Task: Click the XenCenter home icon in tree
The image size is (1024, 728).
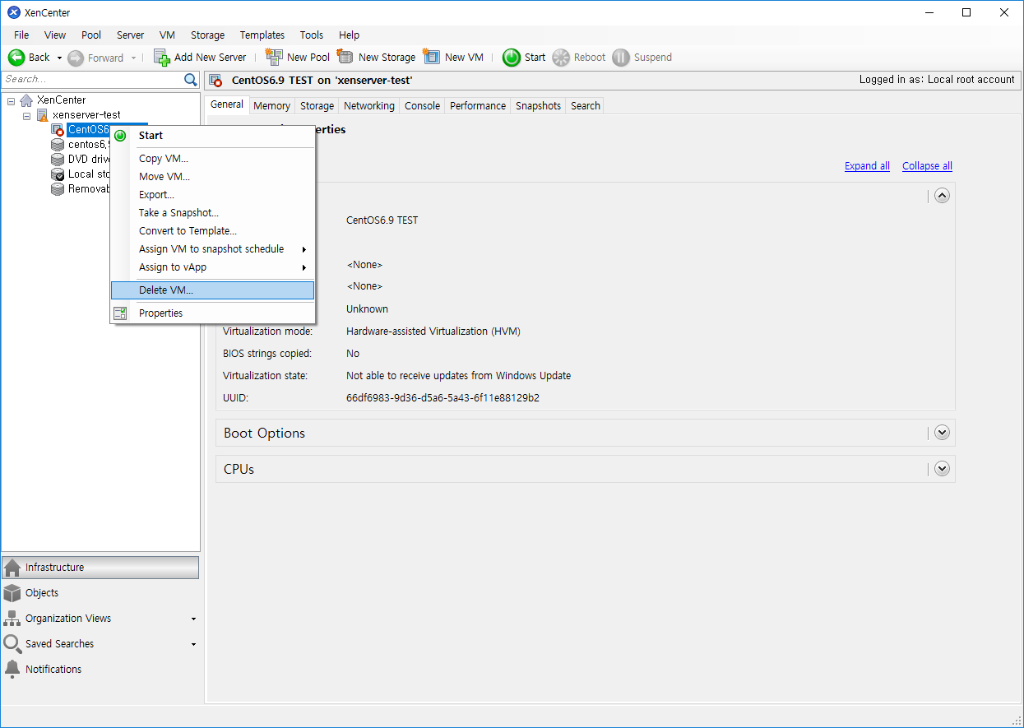Action: pyautogui.click(x=26, y=100)
